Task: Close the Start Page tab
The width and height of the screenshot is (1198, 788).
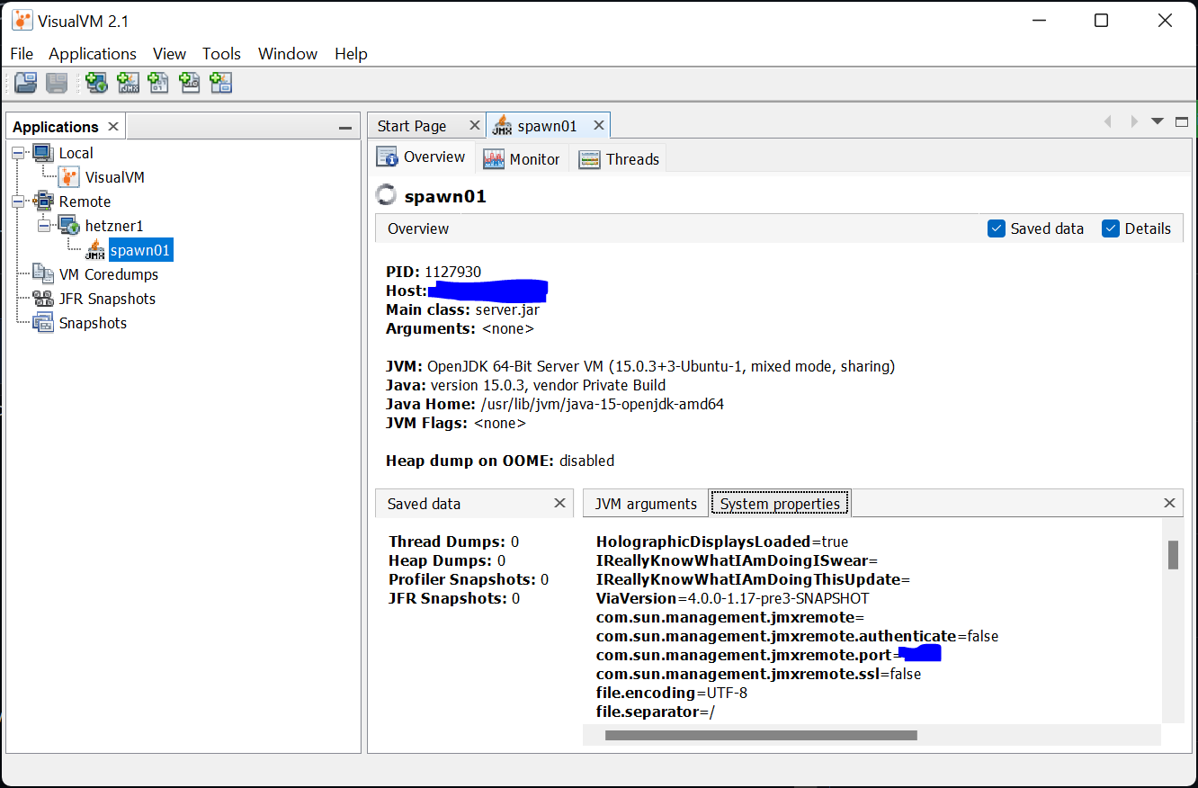Action: [x=475, y=126]
